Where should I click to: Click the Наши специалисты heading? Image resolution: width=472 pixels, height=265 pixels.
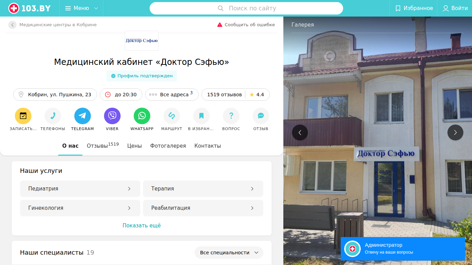tap(52, 253)
